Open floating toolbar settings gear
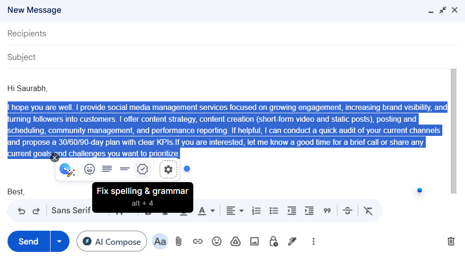 point(168,169)
